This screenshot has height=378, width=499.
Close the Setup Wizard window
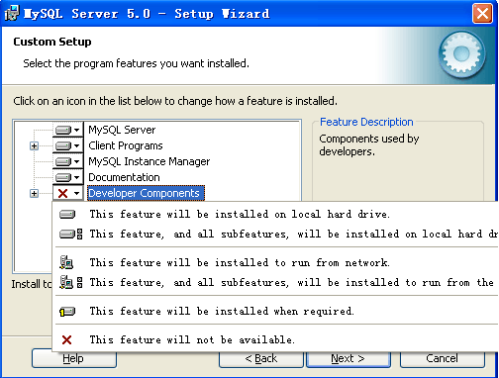tap(482, 14)
